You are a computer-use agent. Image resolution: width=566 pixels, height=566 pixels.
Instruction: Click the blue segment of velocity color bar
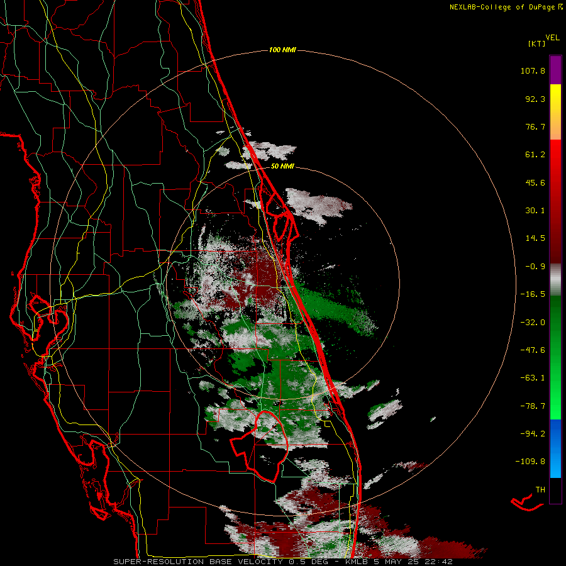pos(555,448)
